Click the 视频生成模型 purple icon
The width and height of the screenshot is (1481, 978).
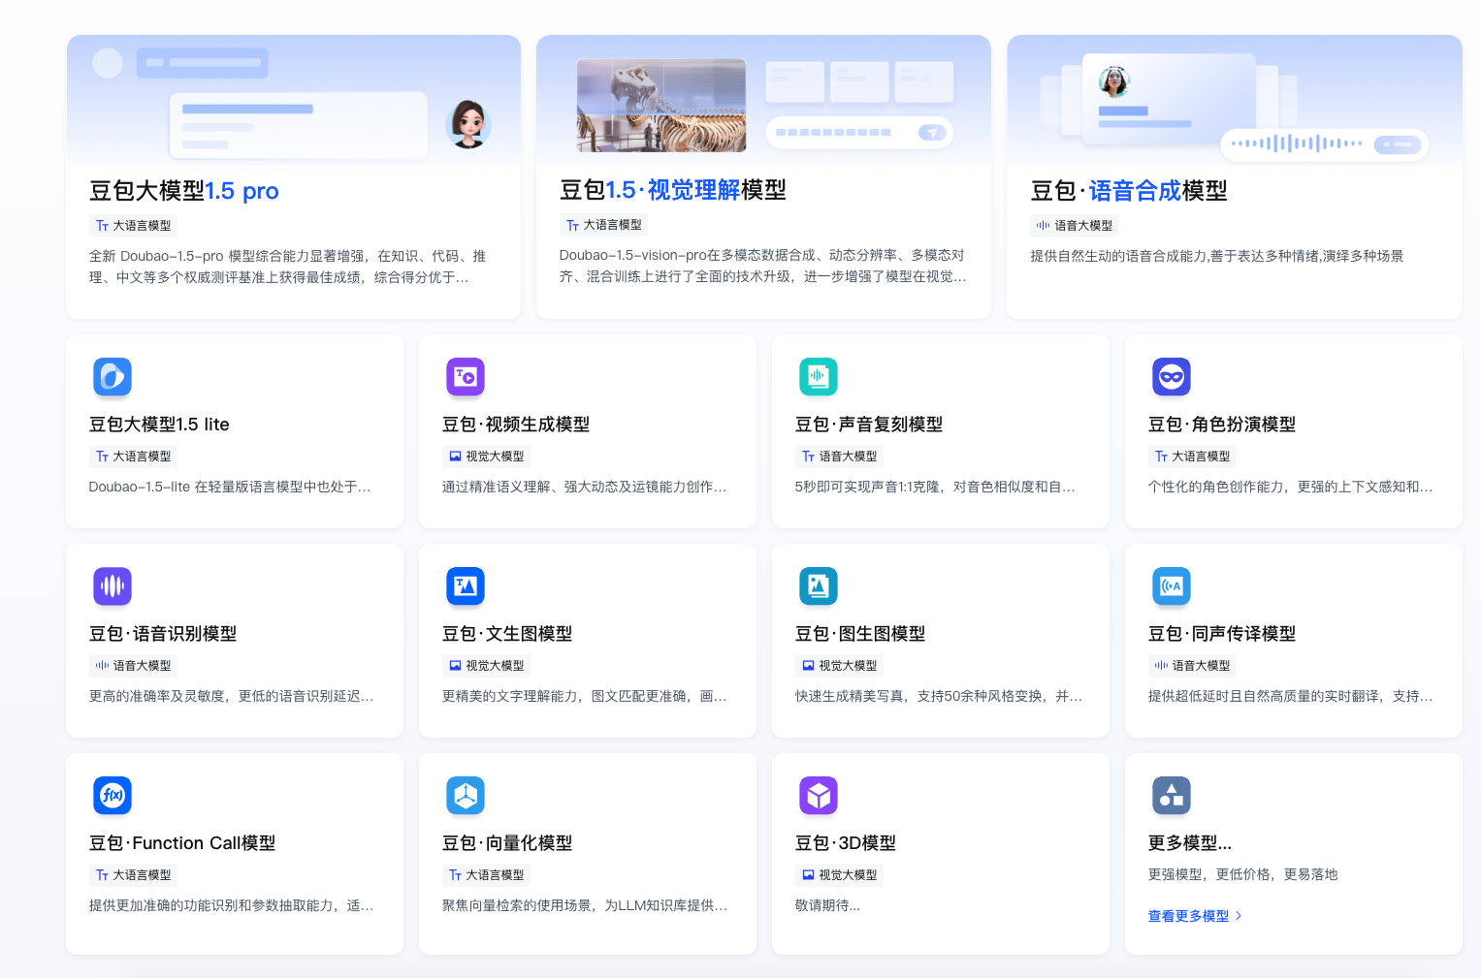pyautogui.click(x=466, y=377)
